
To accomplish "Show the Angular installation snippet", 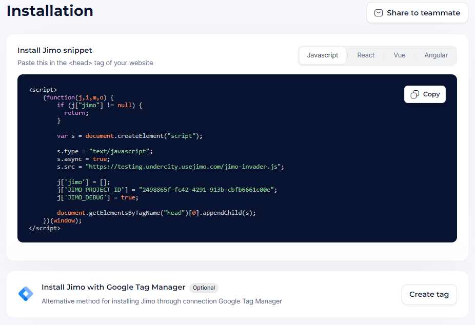I will [436, 55].
